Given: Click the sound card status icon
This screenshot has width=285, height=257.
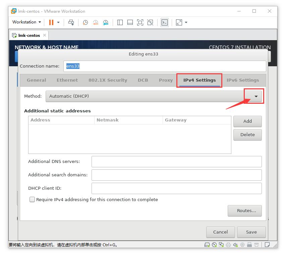Looking at the screenshot, I should coord(235,245).
